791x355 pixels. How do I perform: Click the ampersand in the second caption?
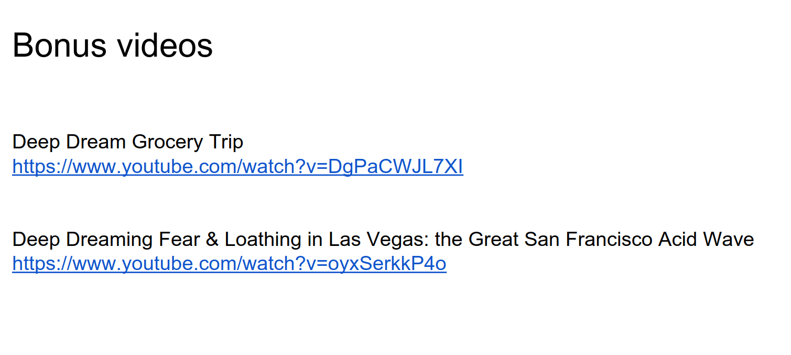(x=212, y=239)
